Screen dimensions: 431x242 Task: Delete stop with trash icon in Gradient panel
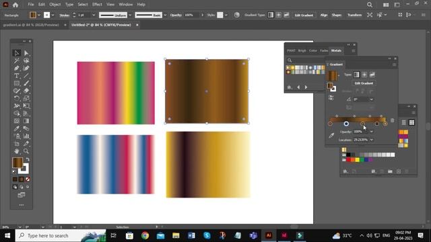coord(392,120)
